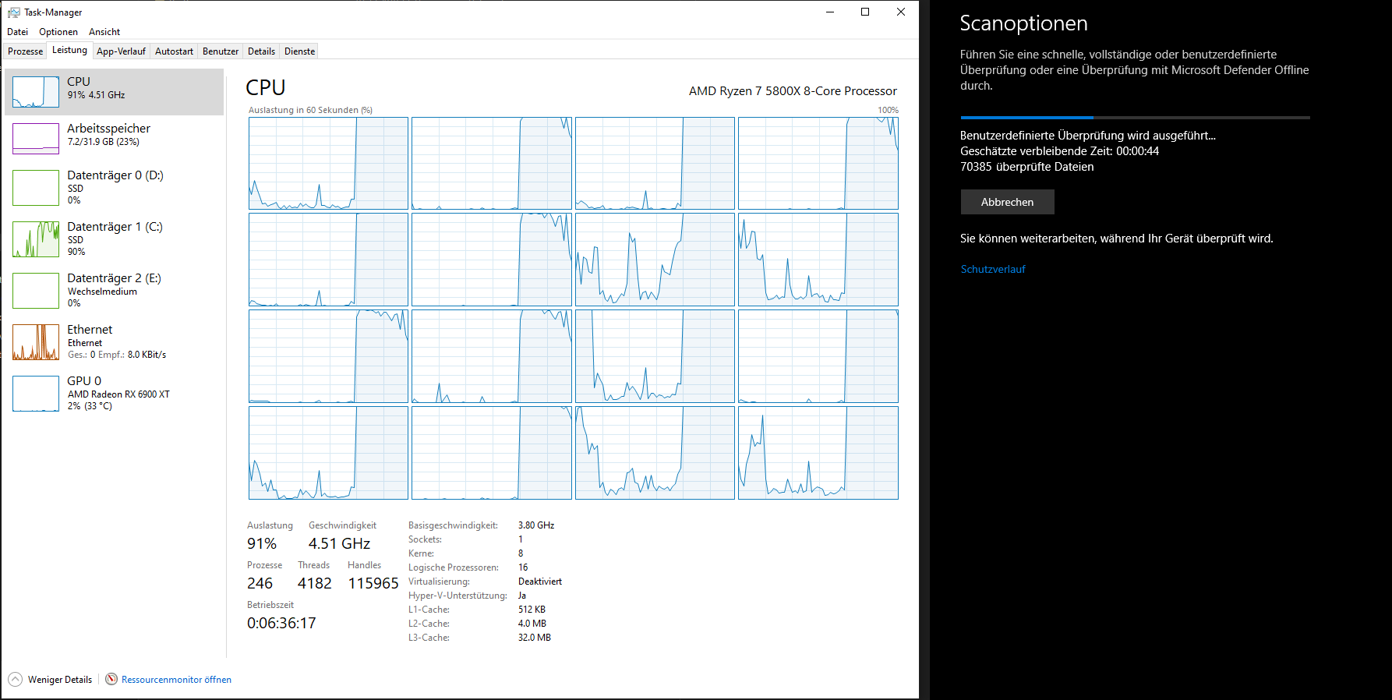1392x700 pixels.
Task: Click the 70385 überprüfte Dateien text
Action: [1026, 167]
